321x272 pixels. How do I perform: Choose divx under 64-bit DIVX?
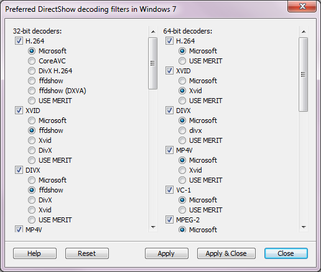(182, 130)
